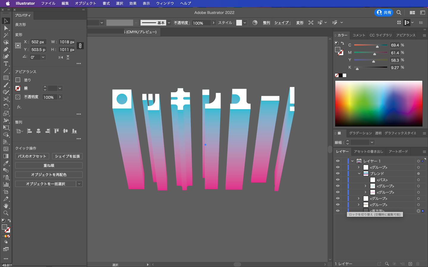This screenshot has width=428, height=267.
Task: Open the 線幅 stroke weight dropdown
Action: (372, 142)
